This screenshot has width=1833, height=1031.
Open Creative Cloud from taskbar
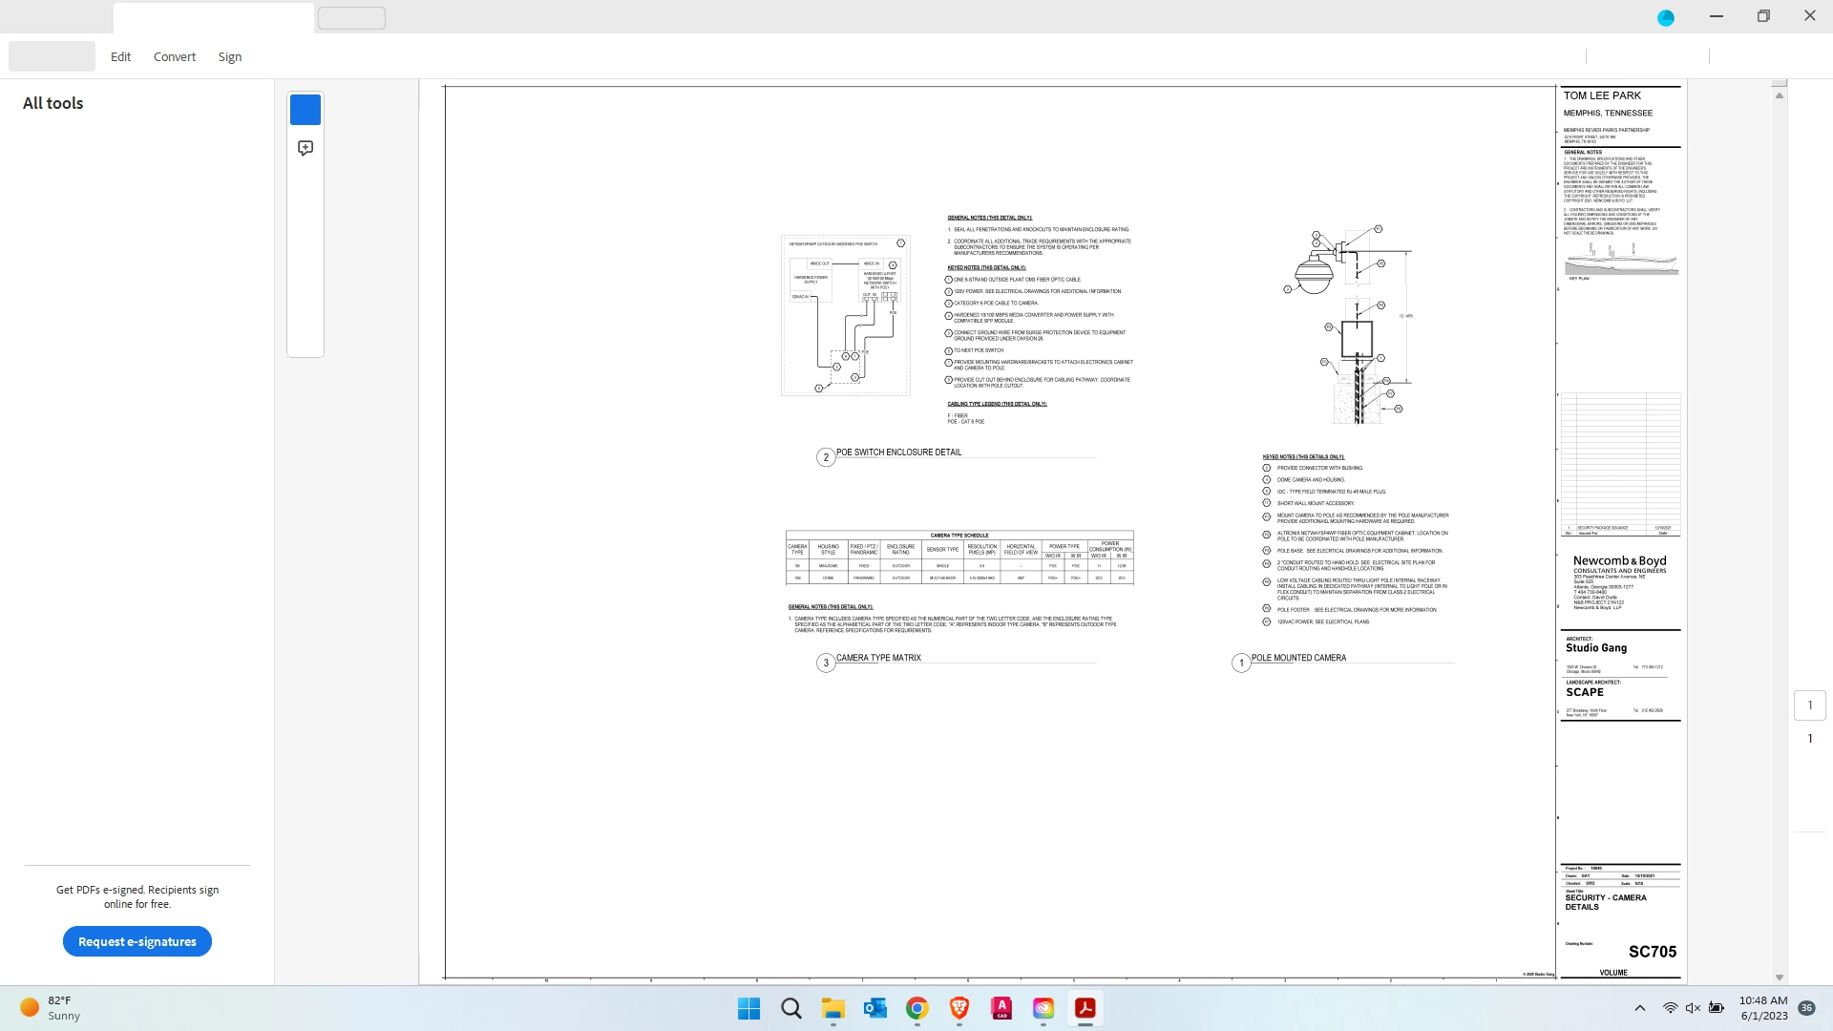coord(1043,1008)
